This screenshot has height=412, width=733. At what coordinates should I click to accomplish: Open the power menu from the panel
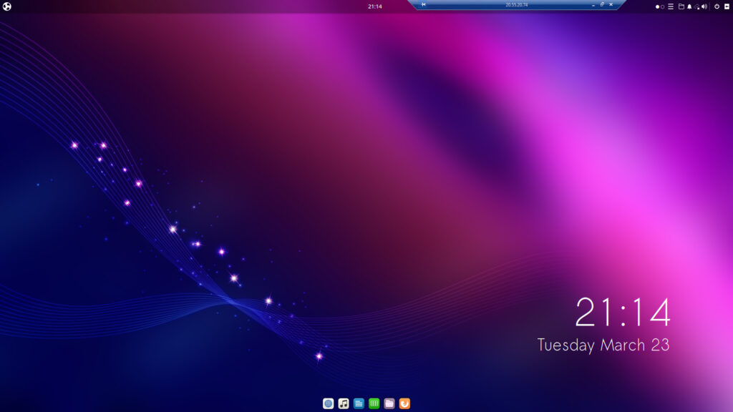tap(717, 5)
